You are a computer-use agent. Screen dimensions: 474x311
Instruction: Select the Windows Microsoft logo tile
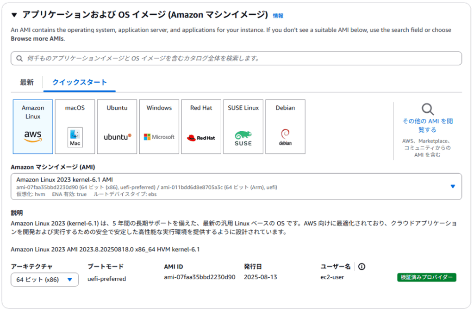[x=159, y=127]
